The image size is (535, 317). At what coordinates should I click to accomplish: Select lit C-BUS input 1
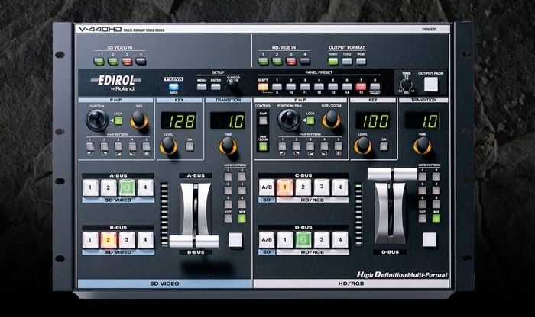click(x=285, y=187)
